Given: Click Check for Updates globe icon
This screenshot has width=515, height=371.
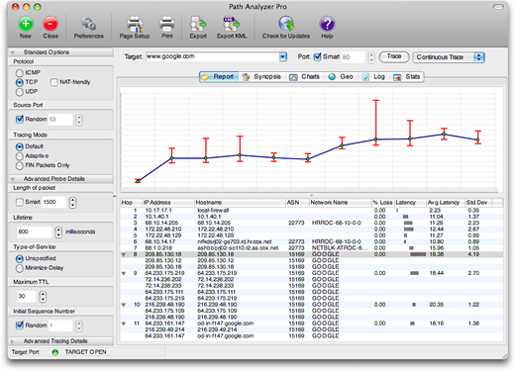Looking at the screenshot, I should 286,24.
